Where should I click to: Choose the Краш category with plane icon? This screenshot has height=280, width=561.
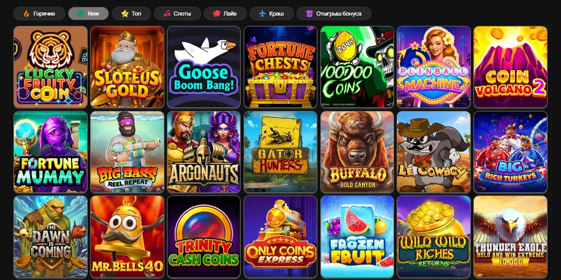tap(271, 14)
